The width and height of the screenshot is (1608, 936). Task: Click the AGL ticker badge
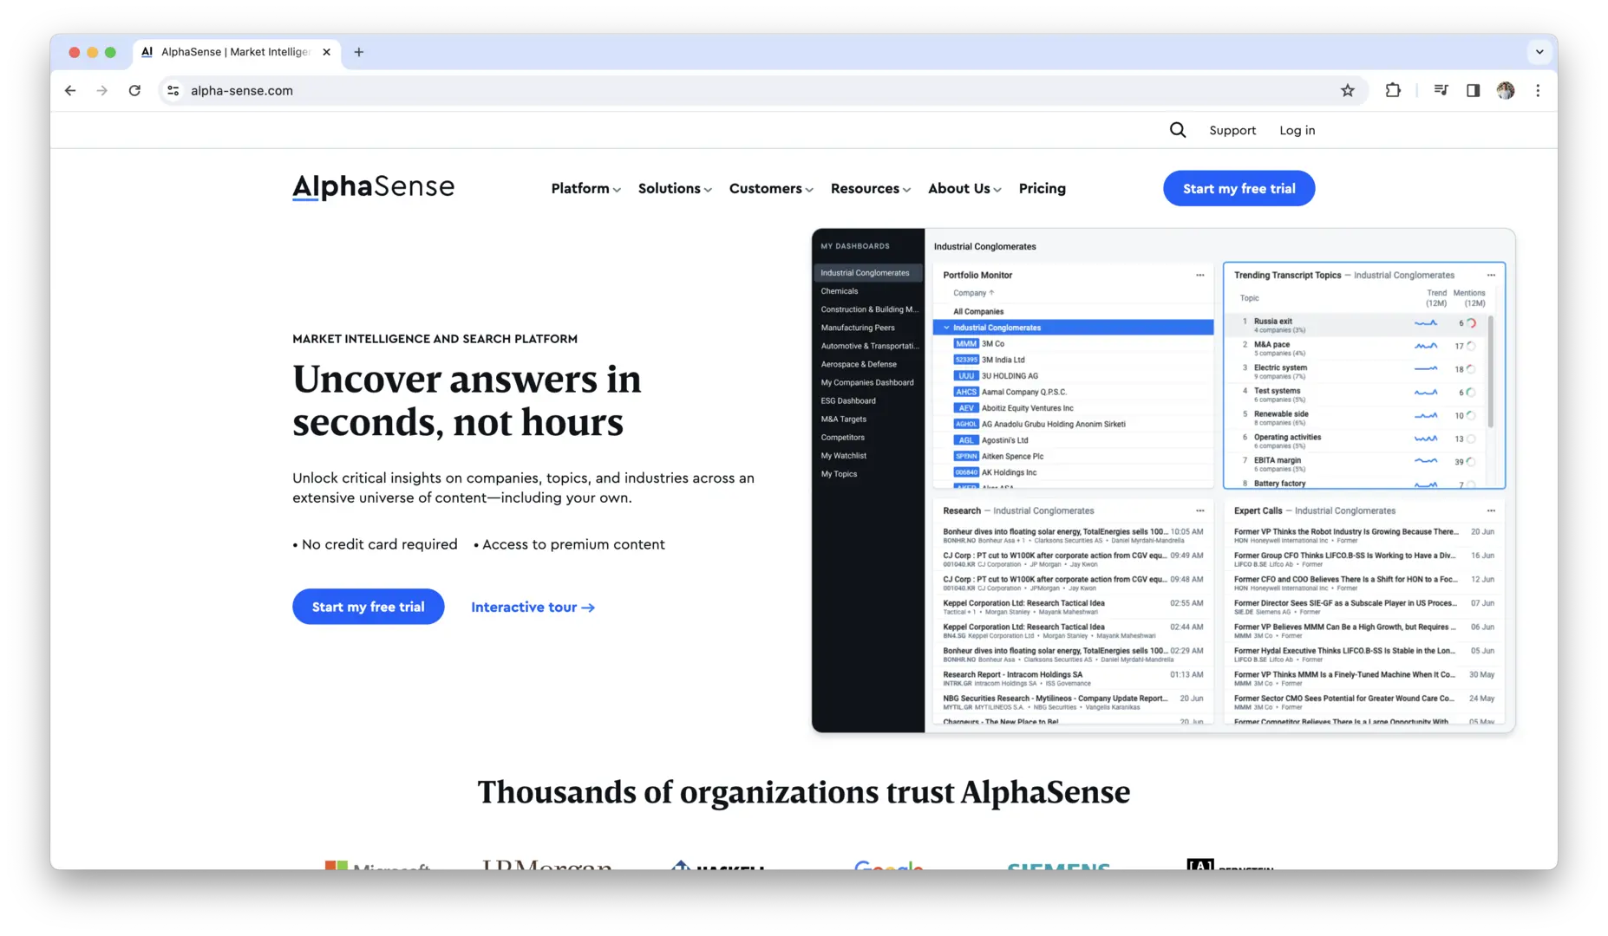965,440
